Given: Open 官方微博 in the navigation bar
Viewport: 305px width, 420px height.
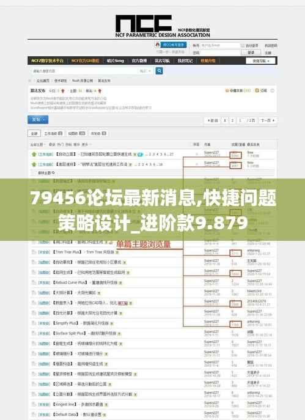Looking at the screenshot, I should (x=139, y=61).
